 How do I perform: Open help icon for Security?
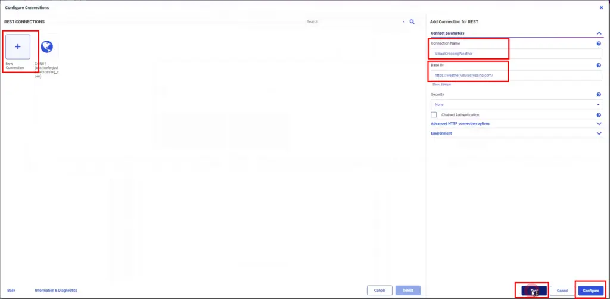click(598, 95)
